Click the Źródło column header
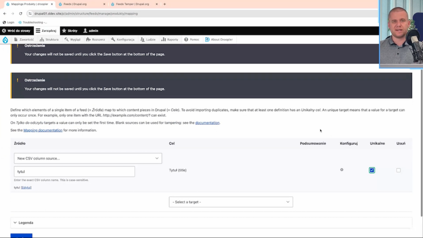 (20, 143)
